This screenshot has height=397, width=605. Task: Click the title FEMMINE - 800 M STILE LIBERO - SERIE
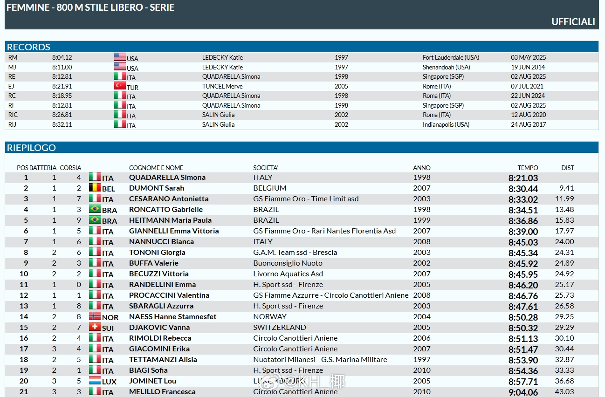(90, 7)
